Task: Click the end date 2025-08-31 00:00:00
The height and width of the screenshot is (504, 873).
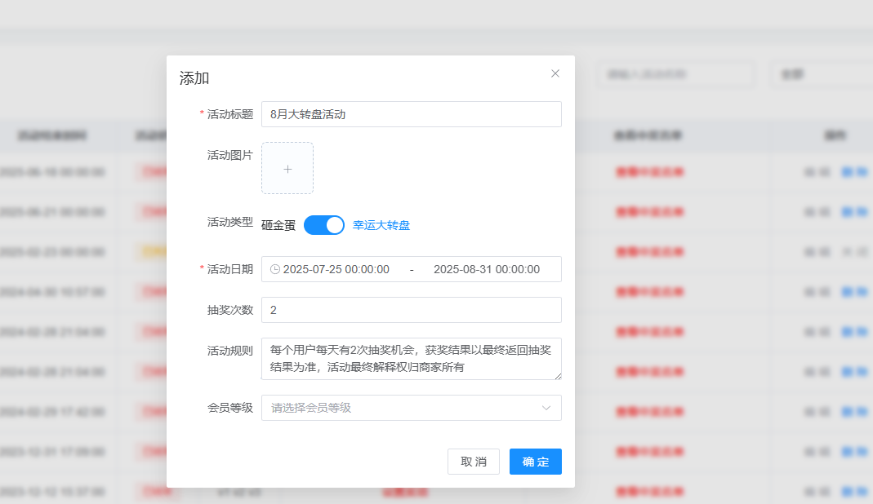Action: [487, 269]
